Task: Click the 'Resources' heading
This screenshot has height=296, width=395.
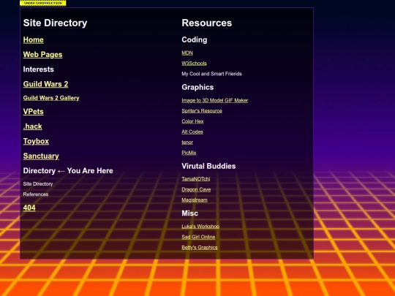Action: point(206,23)
